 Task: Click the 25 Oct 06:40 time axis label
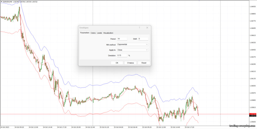point(133,127)
